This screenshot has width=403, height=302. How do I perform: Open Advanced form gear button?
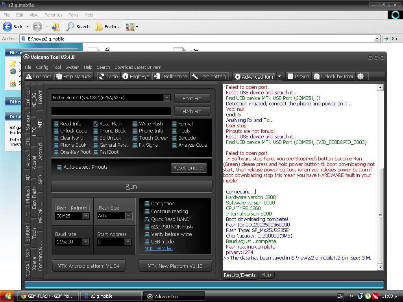255,77
